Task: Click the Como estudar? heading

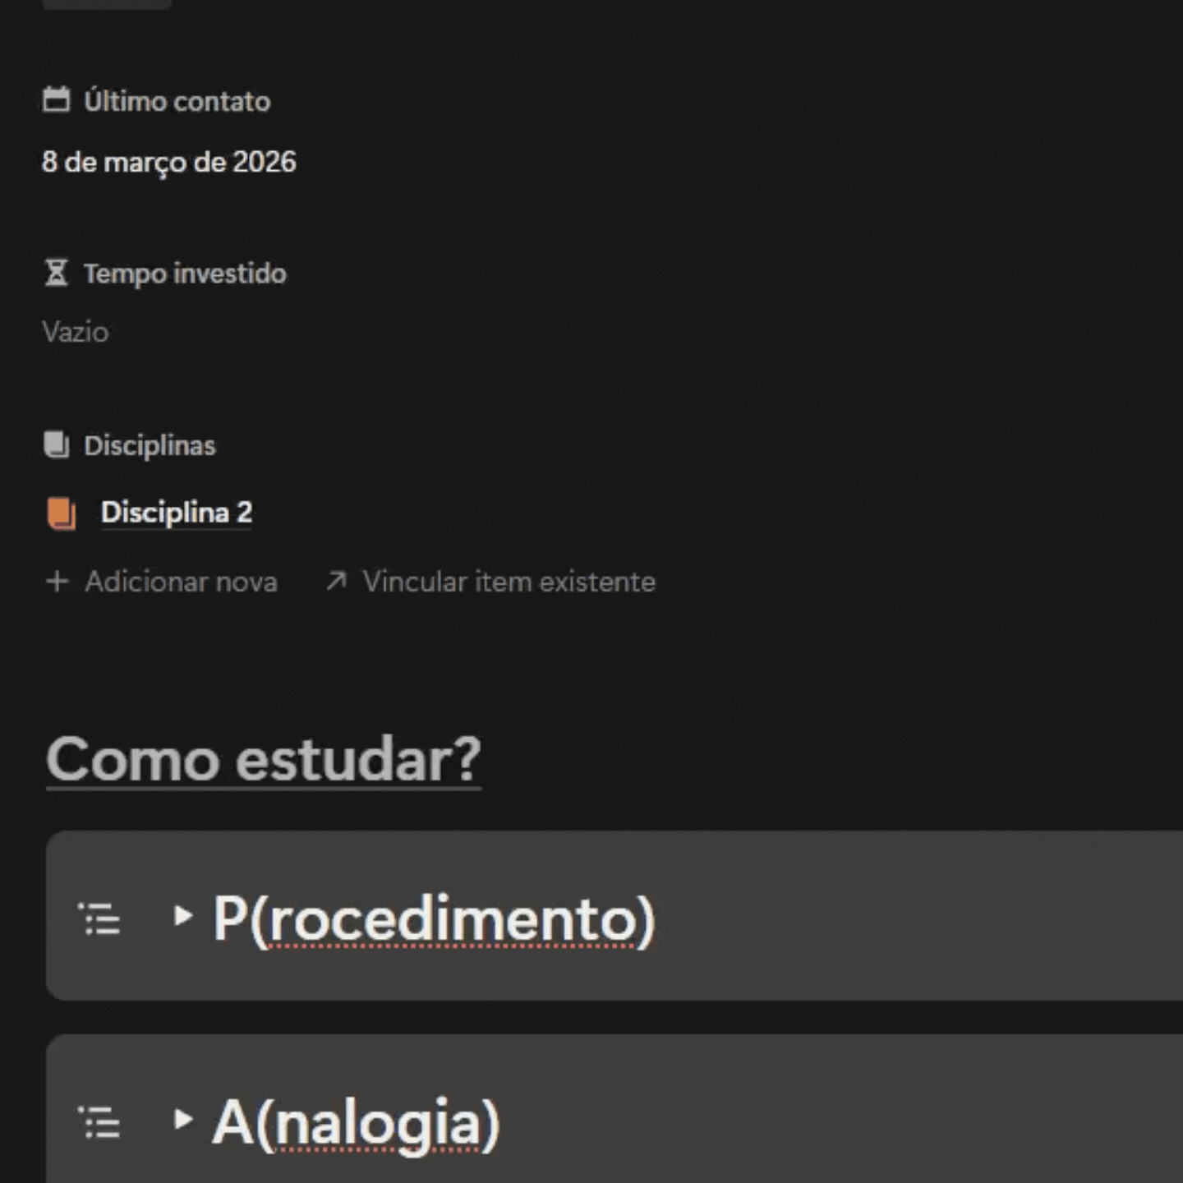Action: pyautogui.click(x=263, y=759)
